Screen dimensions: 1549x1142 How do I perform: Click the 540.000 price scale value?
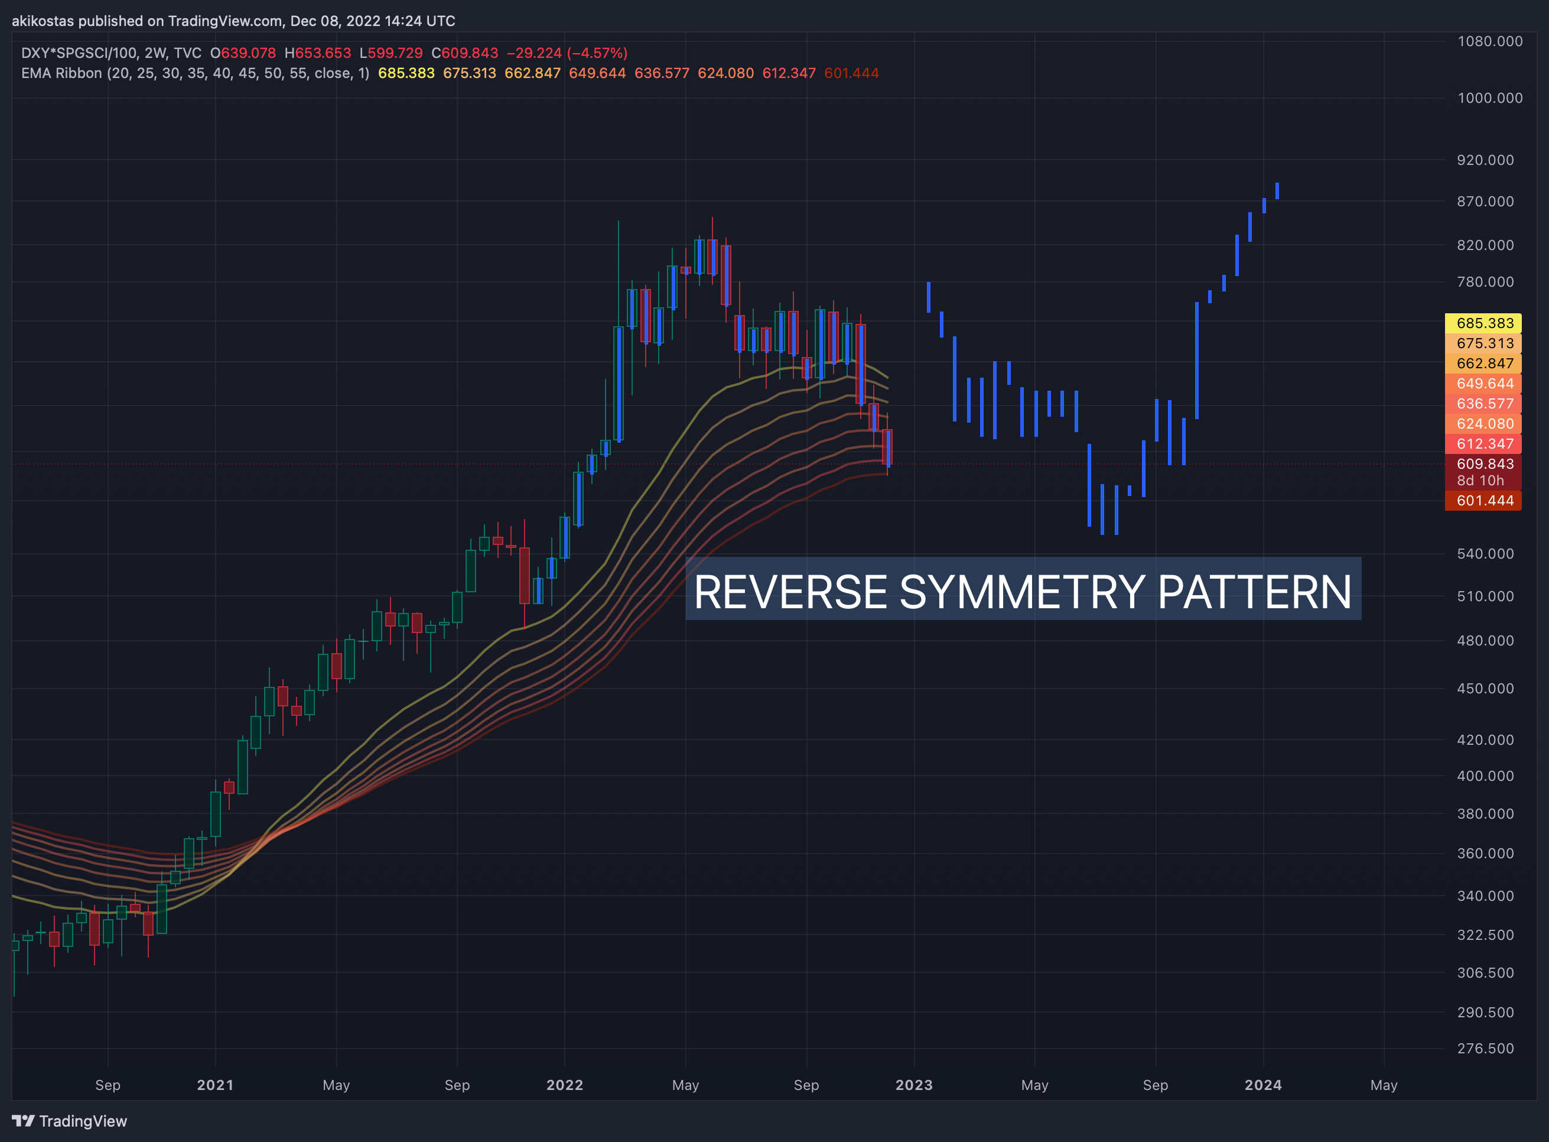click(x=1485, y=554)
